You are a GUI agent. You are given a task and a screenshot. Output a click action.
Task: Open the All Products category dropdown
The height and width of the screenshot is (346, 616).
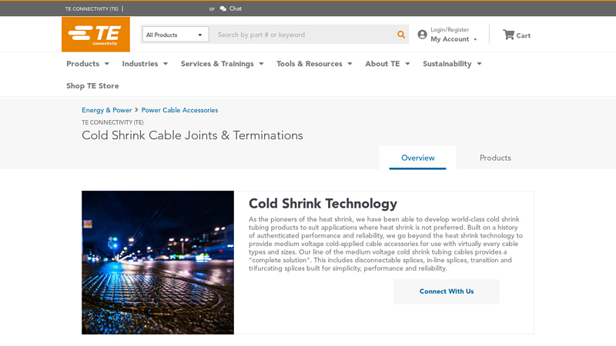tap(175, 35)
